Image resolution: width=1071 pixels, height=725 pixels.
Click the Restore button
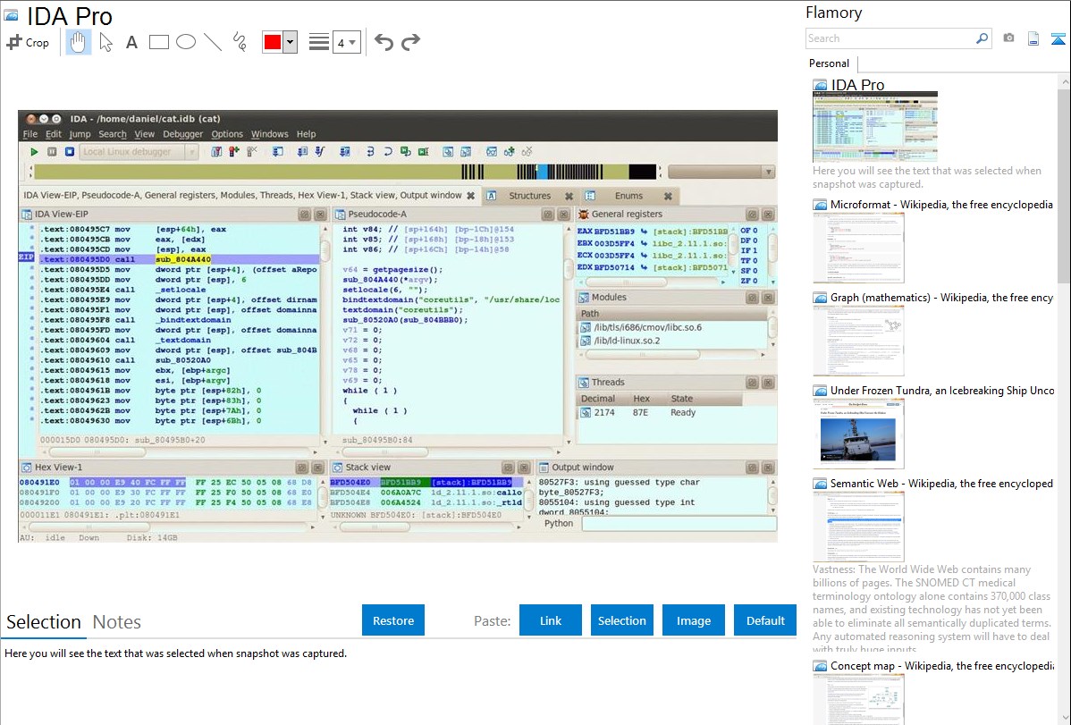click(393, 620)
